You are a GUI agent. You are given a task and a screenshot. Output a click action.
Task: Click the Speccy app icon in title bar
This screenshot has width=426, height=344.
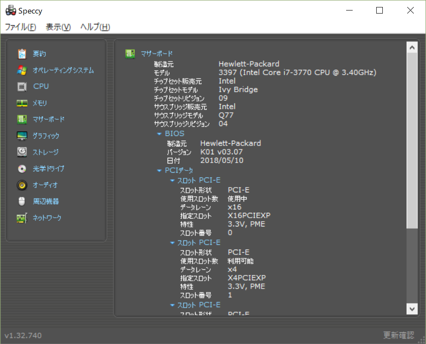(x=11, y=10)
